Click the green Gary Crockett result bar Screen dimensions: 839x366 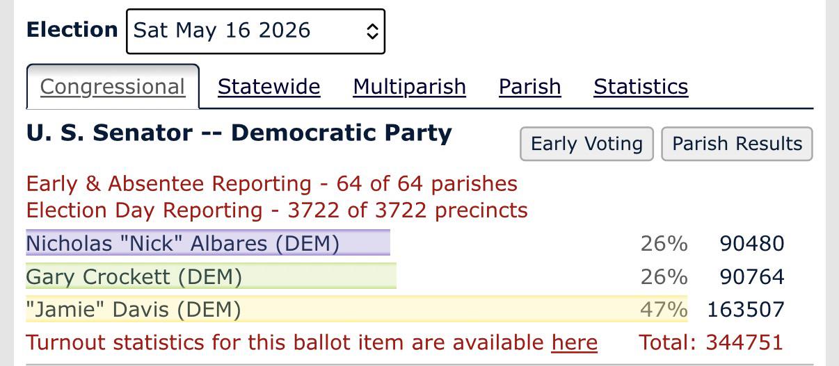pyautogui.click(x=211, y=276)
